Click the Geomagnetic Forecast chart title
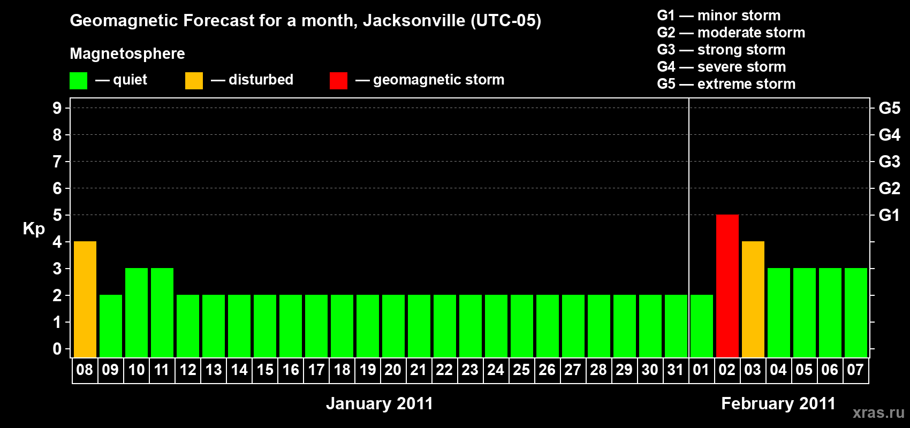 tap(306, 21)
